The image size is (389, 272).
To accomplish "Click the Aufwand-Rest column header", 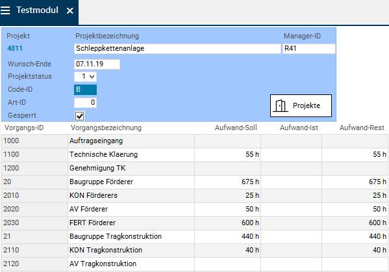I will [x=362, y=128].
